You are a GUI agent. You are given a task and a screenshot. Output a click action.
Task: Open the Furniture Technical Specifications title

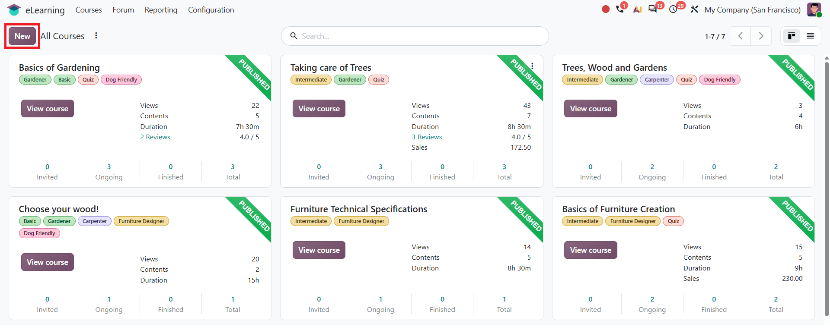pyautogui.click(x=359, y=209)
